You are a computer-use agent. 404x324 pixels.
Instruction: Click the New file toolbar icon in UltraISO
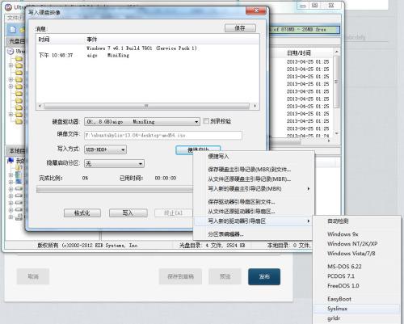pos(13,30)
